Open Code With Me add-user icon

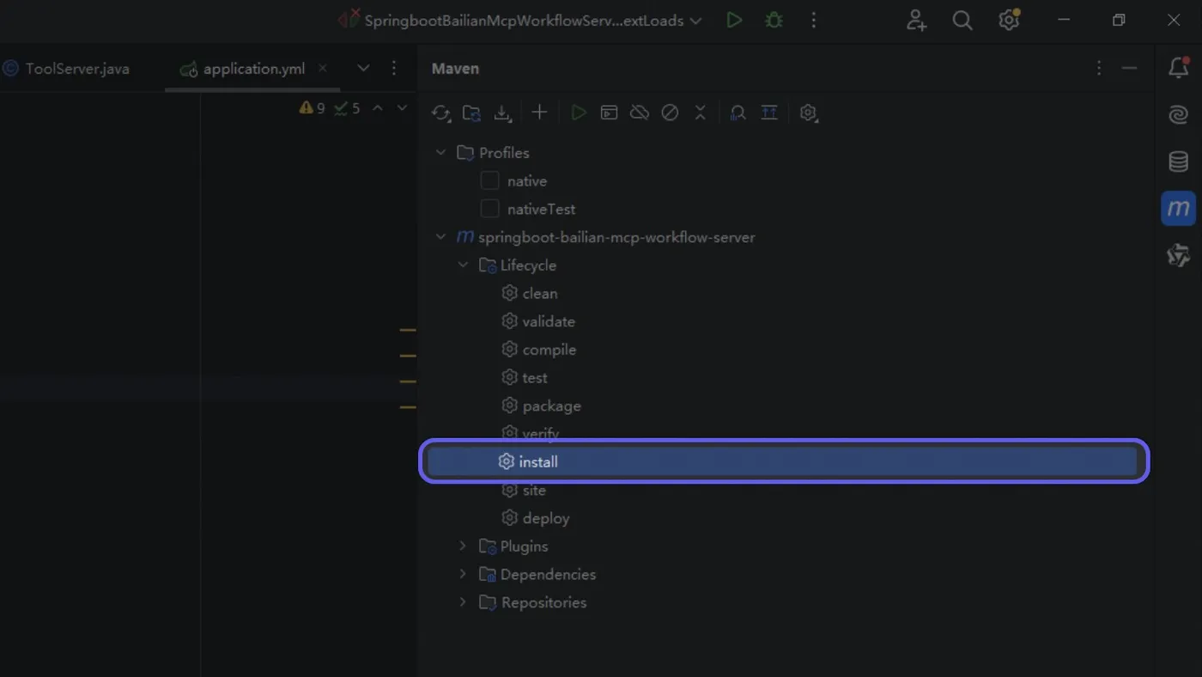pos(916,20)
